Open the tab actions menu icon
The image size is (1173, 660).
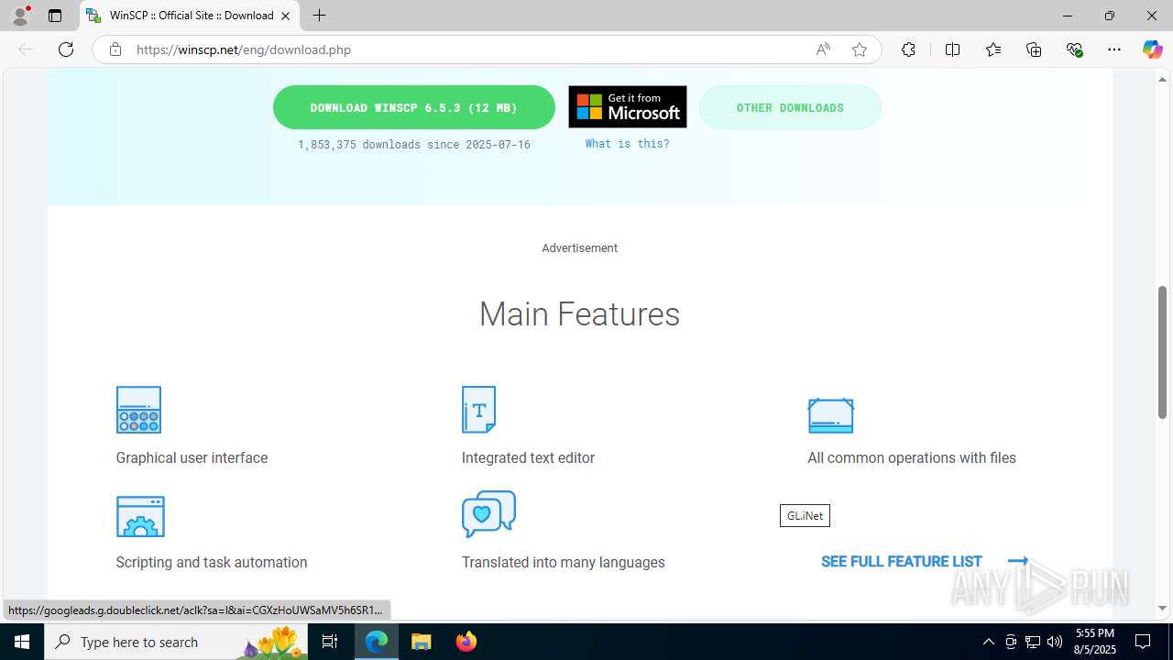[55, 16]
